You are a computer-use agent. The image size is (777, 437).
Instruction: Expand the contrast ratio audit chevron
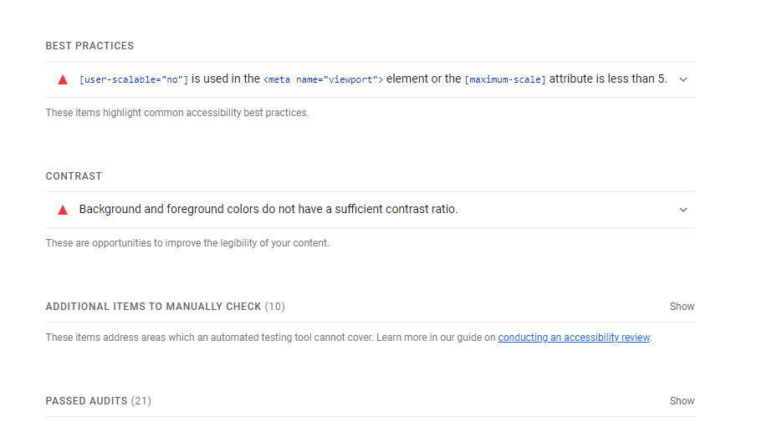click(x=683, y=210)
